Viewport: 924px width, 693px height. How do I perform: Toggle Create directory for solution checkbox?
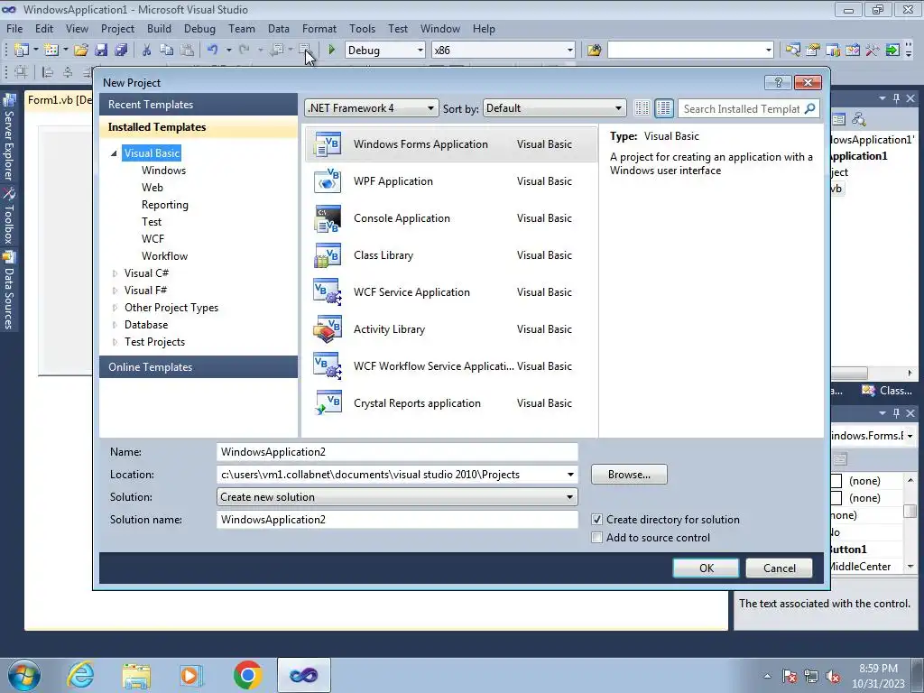(597, 520)
